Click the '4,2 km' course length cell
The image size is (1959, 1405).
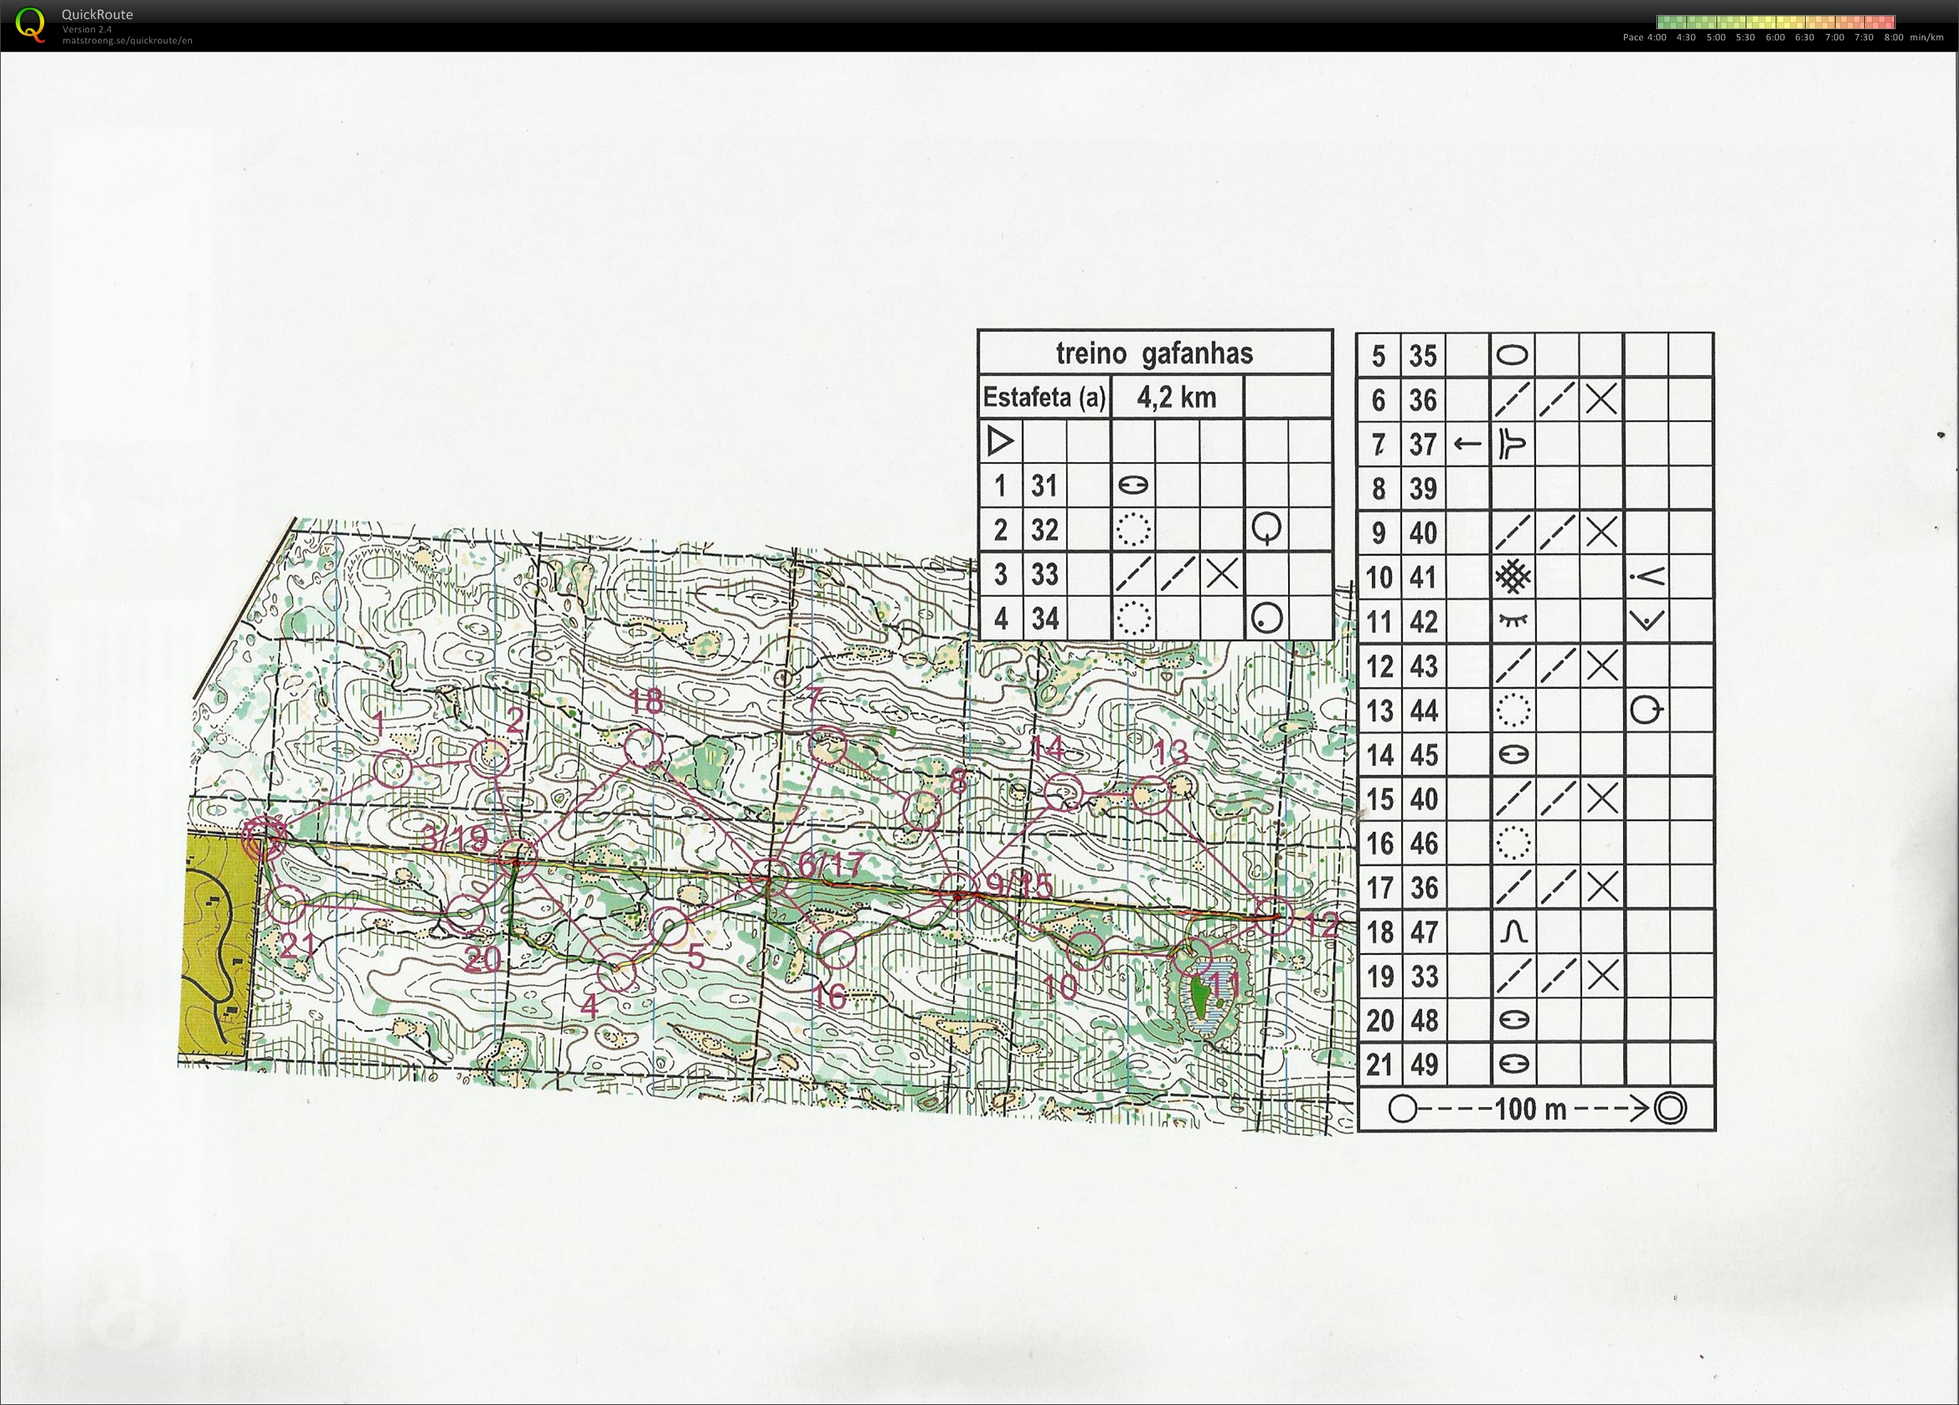click(1177, 397)
